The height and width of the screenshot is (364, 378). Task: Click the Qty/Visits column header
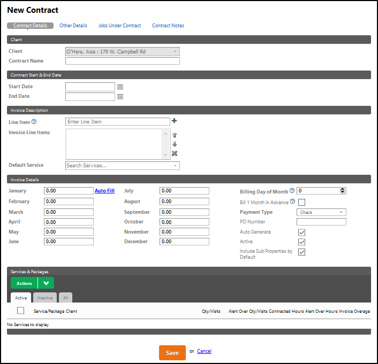[211, 311]
